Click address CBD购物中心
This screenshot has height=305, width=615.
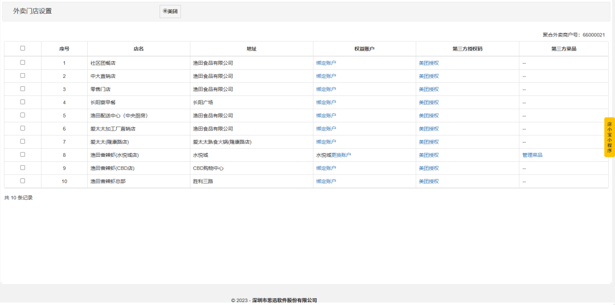[208, 168]
